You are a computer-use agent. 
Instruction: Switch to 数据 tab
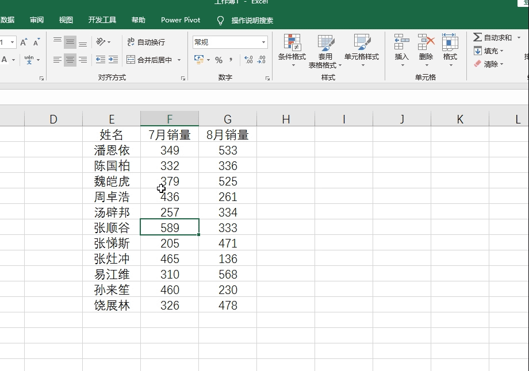coord(7,20)
